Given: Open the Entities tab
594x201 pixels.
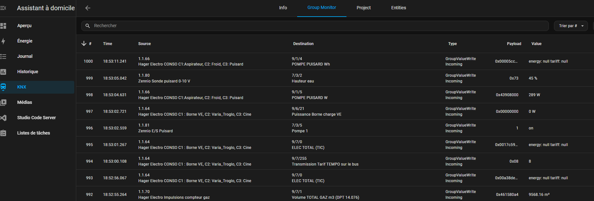Looking at the screenshot, I should 398,8.
